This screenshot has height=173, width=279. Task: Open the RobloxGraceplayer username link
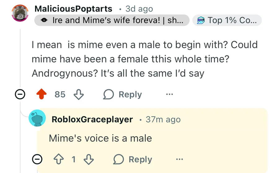tap(92, 119)
